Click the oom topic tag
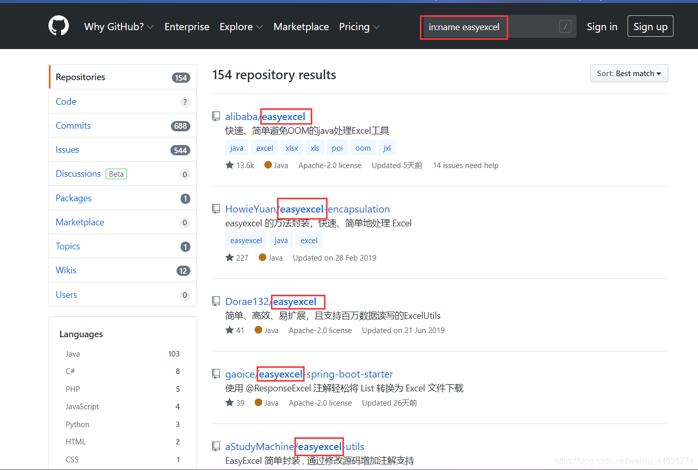698x470 pixels. point(363,148)
